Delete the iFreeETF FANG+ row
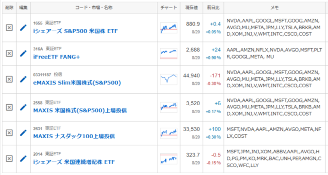The image size is (328, 175). click(x=9, y=53)
